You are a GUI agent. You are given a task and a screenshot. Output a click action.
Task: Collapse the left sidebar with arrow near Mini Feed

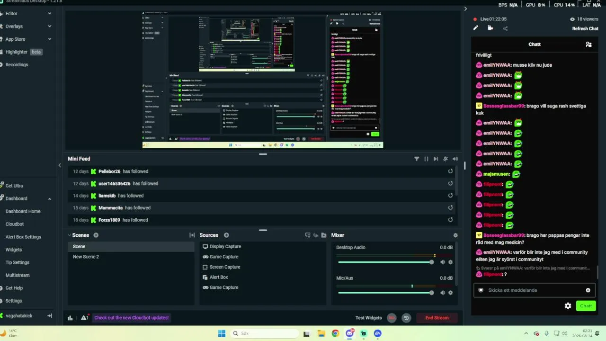60,165
